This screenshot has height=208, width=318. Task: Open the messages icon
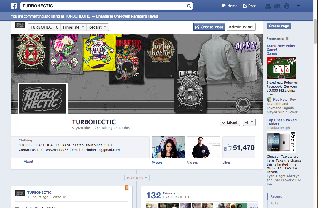click(277, 6)
